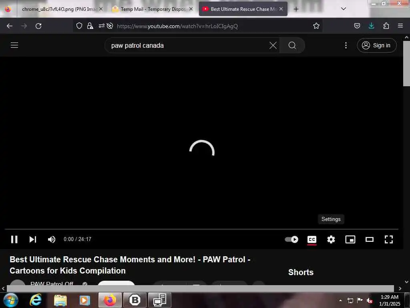Image resolution: width=410 pixels, height=308 pixels.
Task: Click the video title text
Action: point(130,265)
